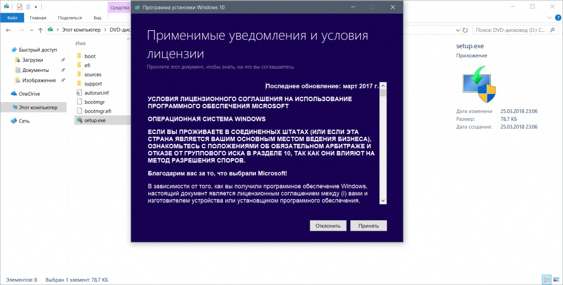Click the Windows 10 setup title bar icon

[137, 7]
